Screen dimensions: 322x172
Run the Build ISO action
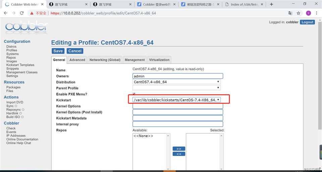click(13, 117)
